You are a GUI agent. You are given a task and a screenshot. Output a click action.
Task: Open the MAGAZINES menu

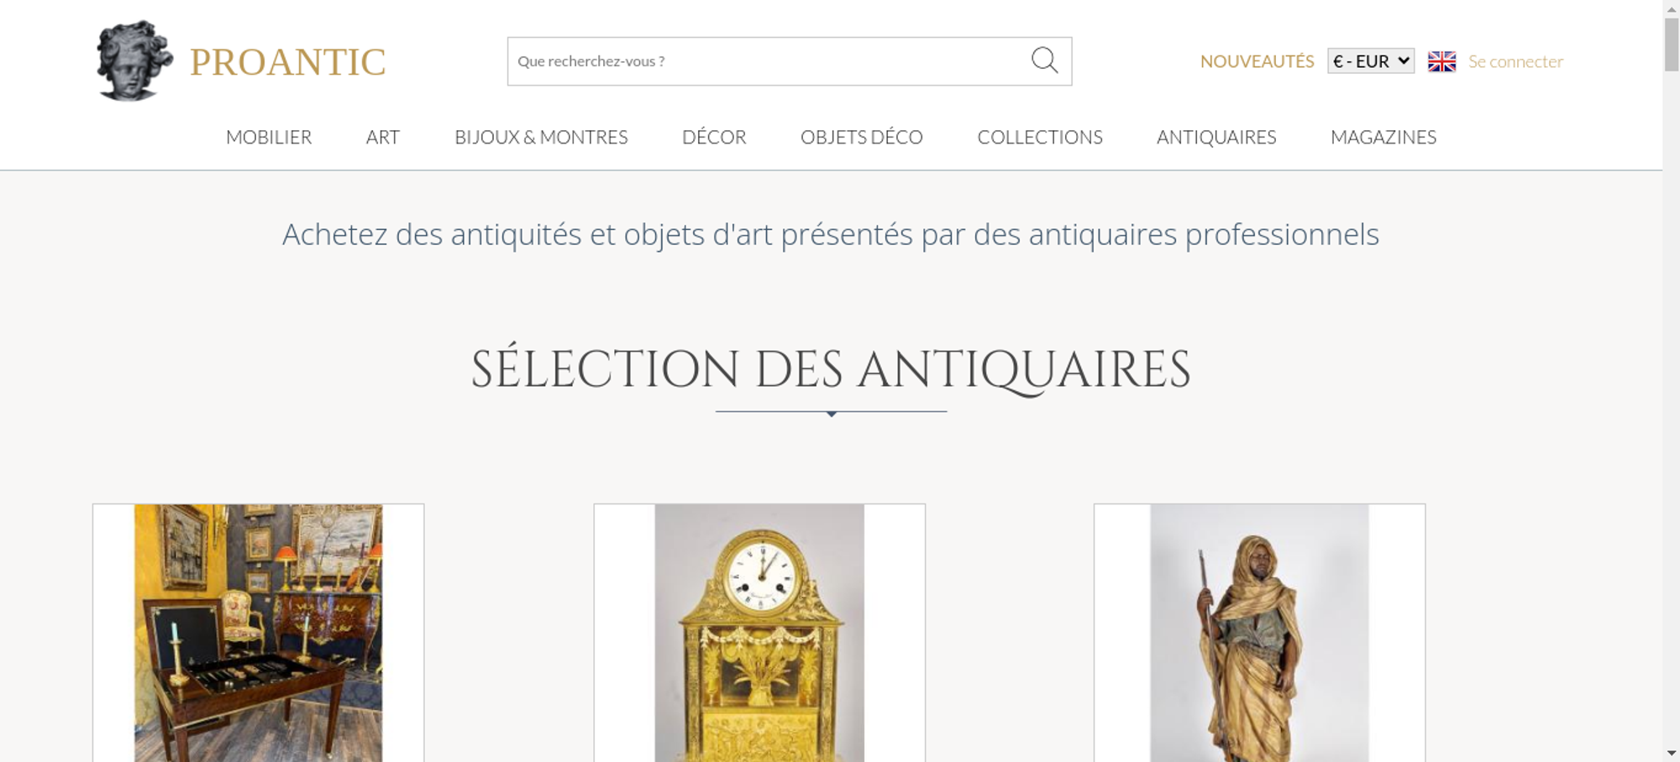pos(1383,137)
